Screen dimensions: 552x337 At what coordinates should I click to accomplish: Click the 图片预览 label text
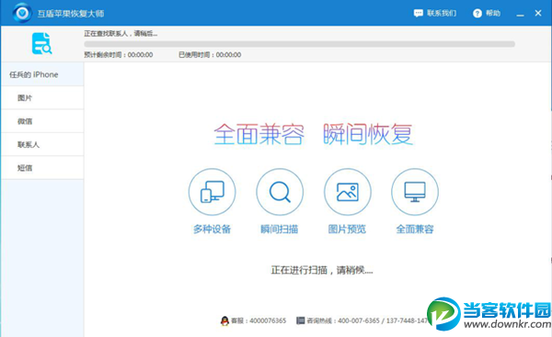coord(347,230)
